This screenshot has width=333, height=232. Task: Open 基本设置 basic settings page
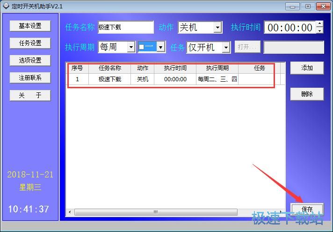(x=30, y=26)
